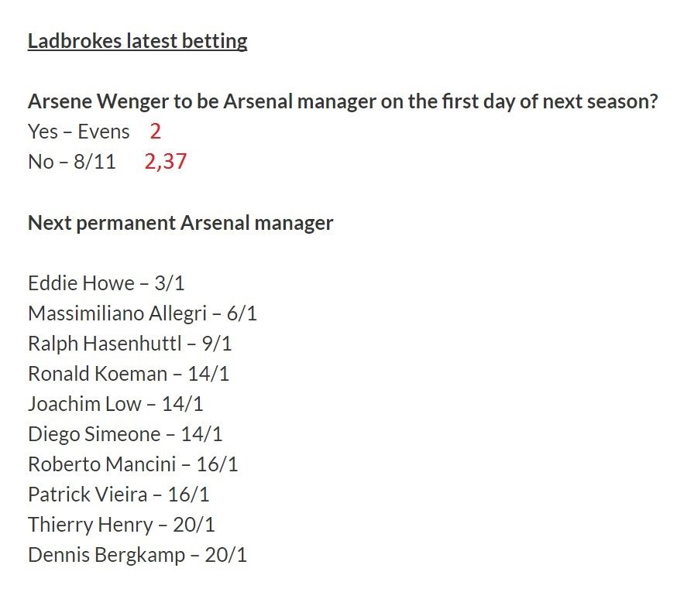Click the Diego Simeone – 14/1 entry
The height and width of the screenshot is (599, 677).
tap(125, 434)
